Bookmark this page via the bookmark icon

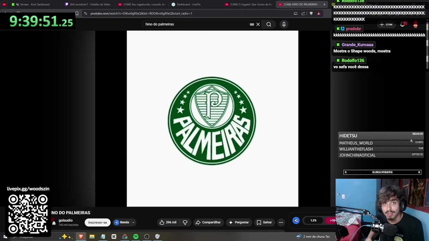(77, 13)
